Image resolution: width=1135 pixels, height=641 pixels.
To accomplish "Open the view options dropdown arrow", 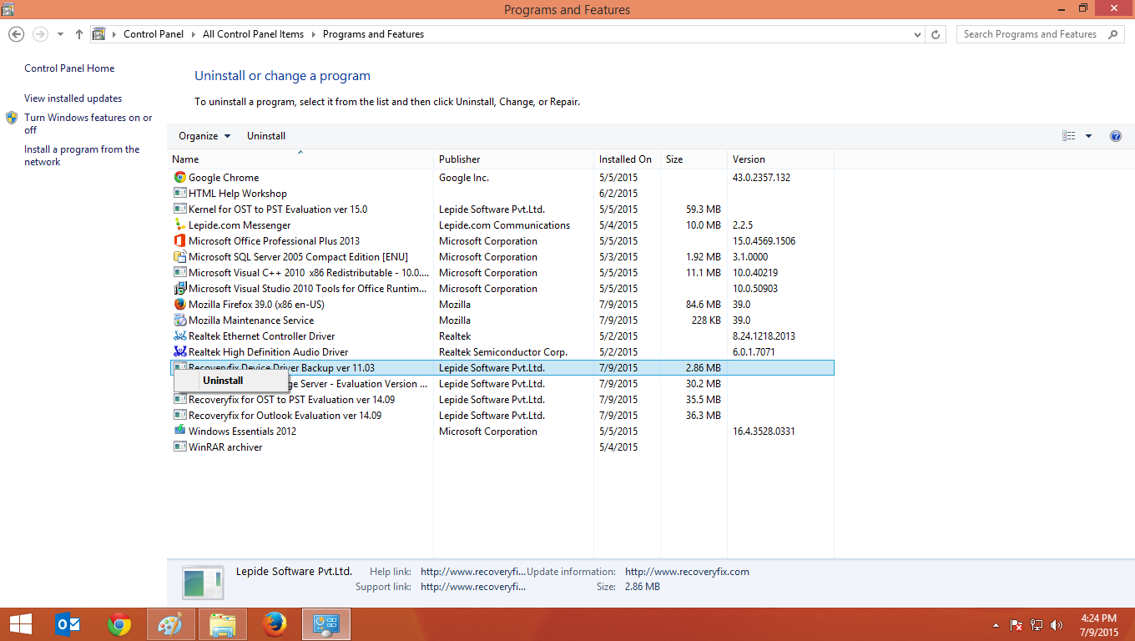I will point(1088,136).
